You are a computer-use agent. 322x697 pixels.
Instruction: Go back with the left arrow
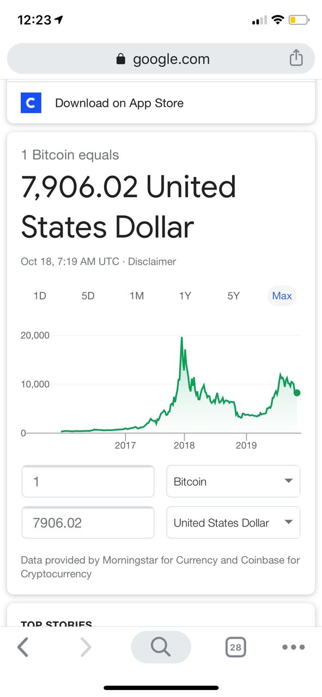(22, 647)
